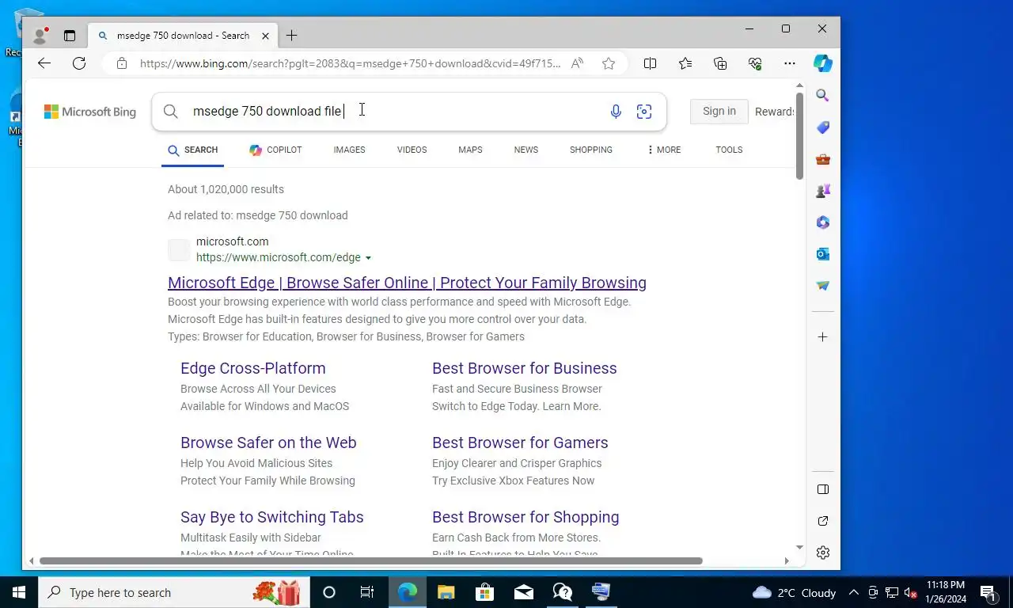The image size is (1013, 608).
Task: Sign in to Bing
Action: pos(719,112)
